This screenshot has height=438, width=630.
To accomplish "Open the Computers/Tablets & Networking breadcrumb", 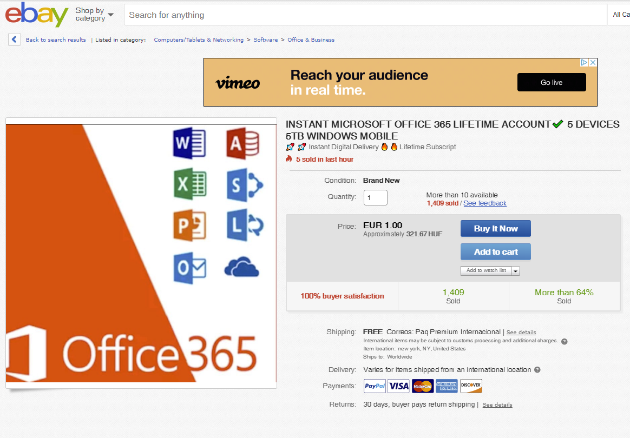I will pyautogui.click(x=199, y=40).
